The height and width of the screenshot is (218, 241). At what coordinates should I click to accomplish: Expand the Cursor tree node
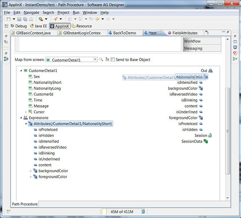coord(26,112)
